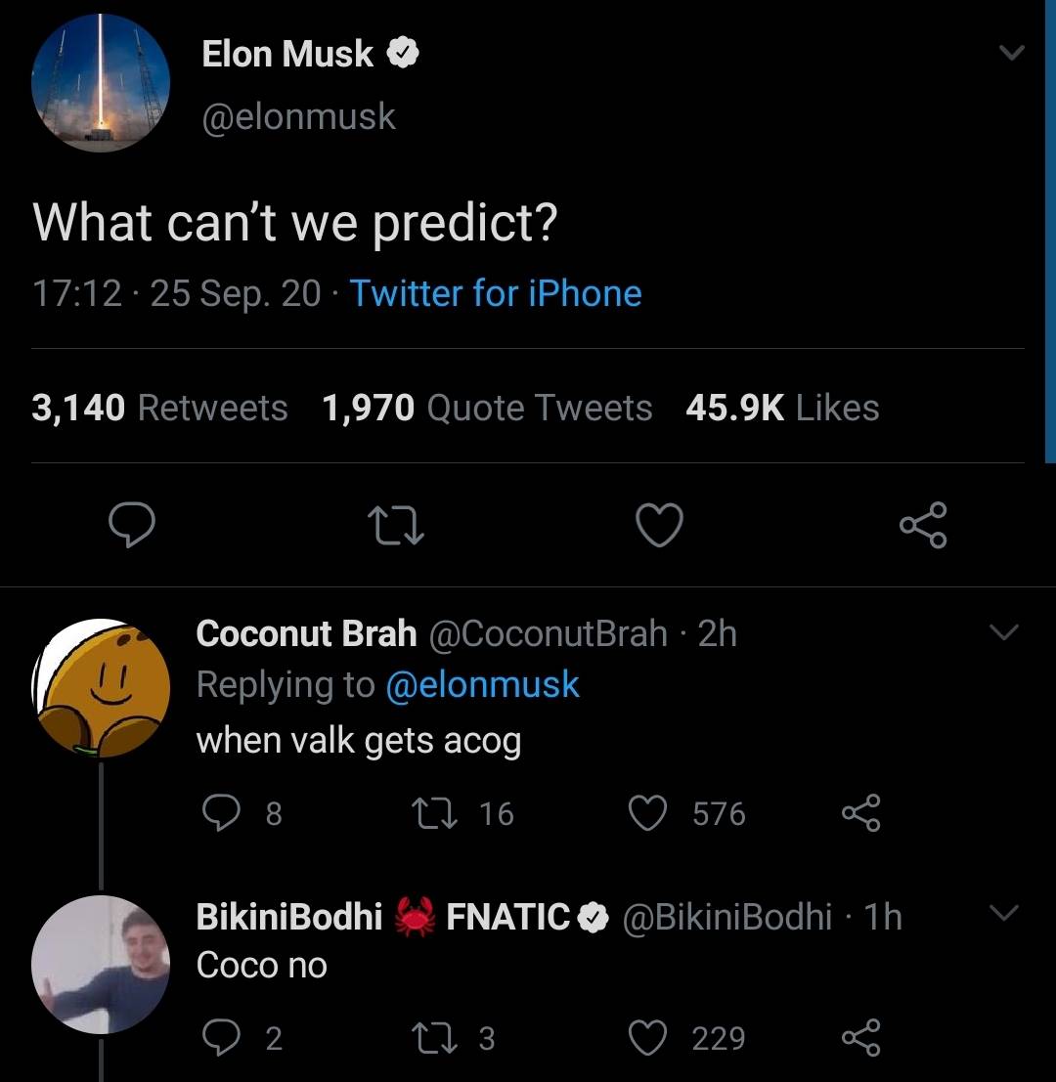
Task: Open the chevron menu on BikiniBodhi's tweet
Action: click(1003, 914)
